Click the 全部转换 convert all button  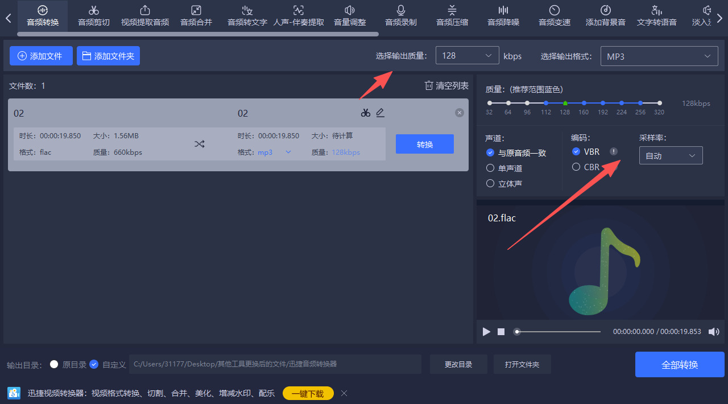pyautogui.click(x=680, y=365)
